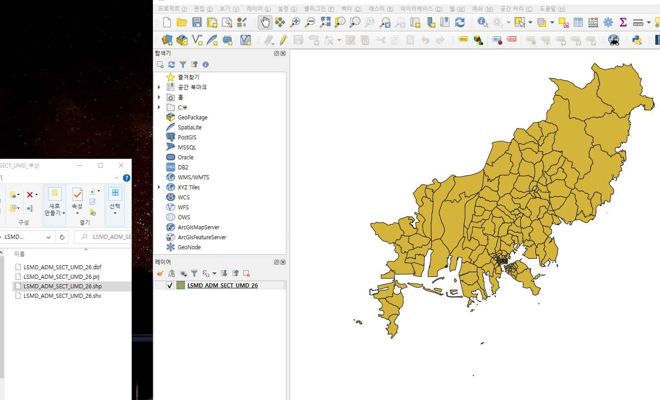Open the layout manager tool
The image size is (660, 400).
[x=227, y=22]
